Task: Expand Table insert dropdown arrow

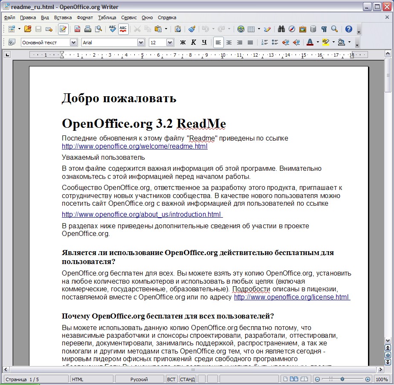Action: (259, 29)
